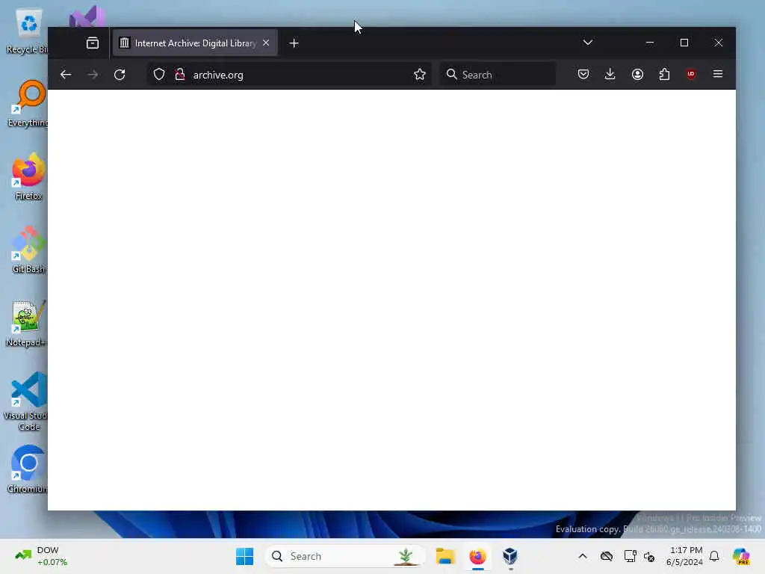This screenshot has width=765, height=574.
Task: Open the notification bell in the taskbar
Action: 714,556
